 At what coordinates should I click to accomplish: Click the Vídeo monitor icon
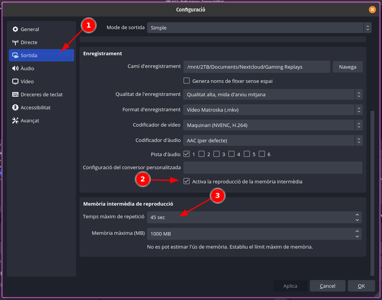[15, 82]
